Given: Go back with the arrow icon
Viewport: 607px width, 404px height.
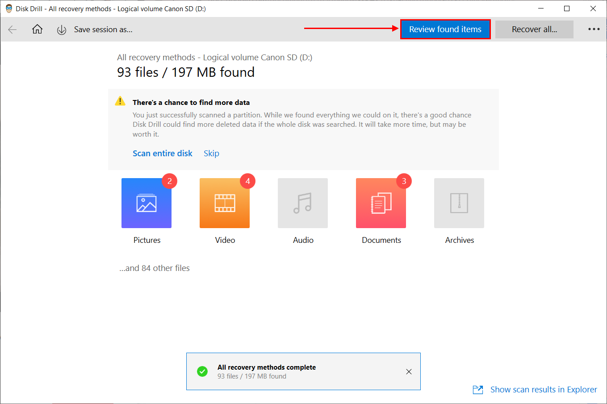Looking at the screenshot, I should (x=13, y=29).
